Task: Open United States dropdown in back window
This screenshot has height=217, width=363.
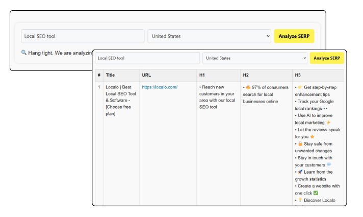Action: (209, 36)
